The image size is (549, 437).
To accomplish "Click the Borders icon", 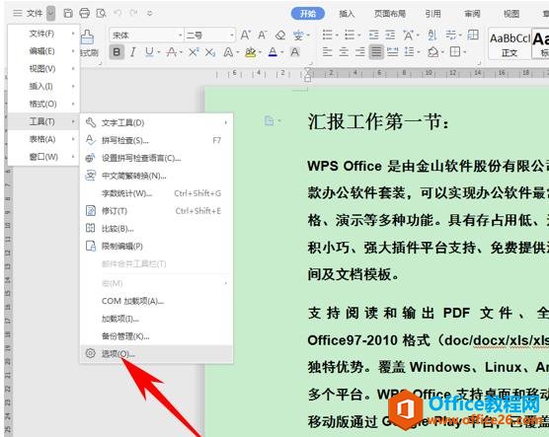I will 455,52.
